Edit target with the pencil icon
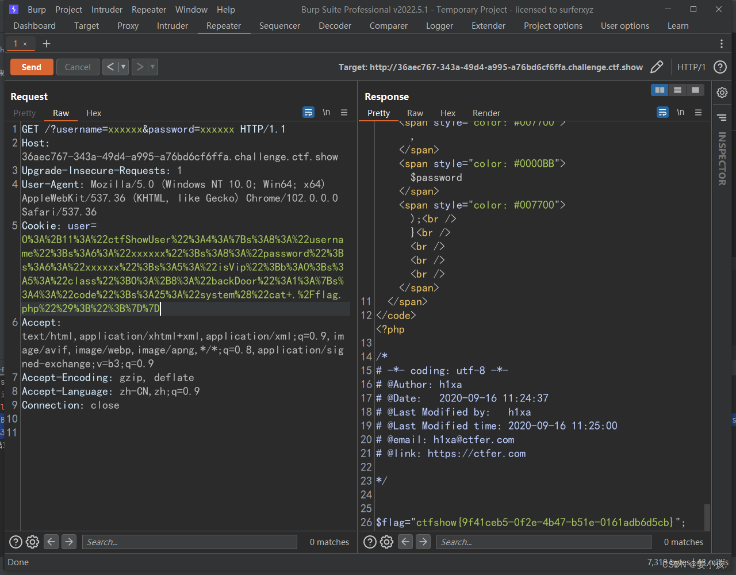The height and width of the screenshot is (575, 736). coord(657,67)
